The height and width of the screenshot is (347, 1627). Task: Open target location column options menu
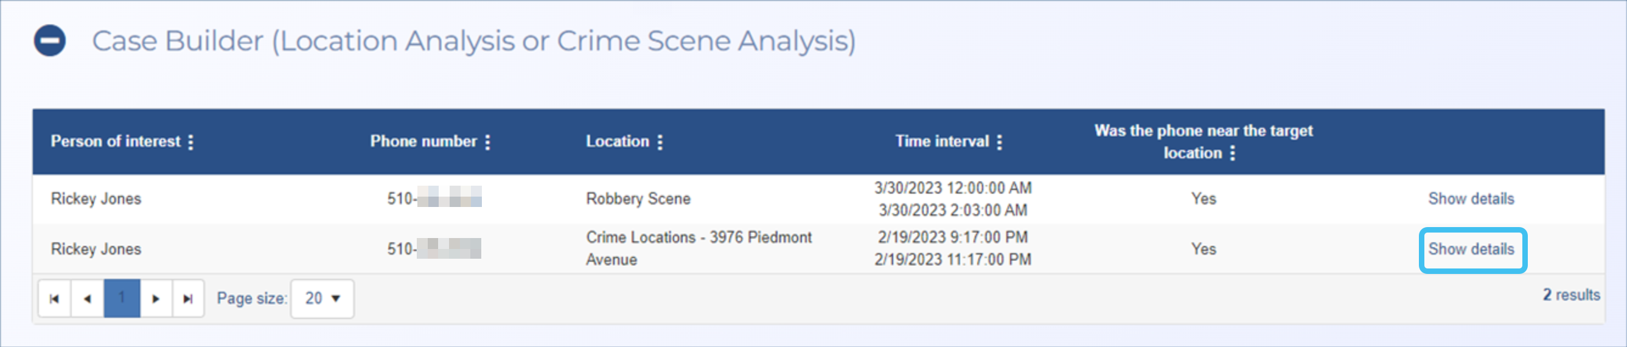pos(1232,153)
